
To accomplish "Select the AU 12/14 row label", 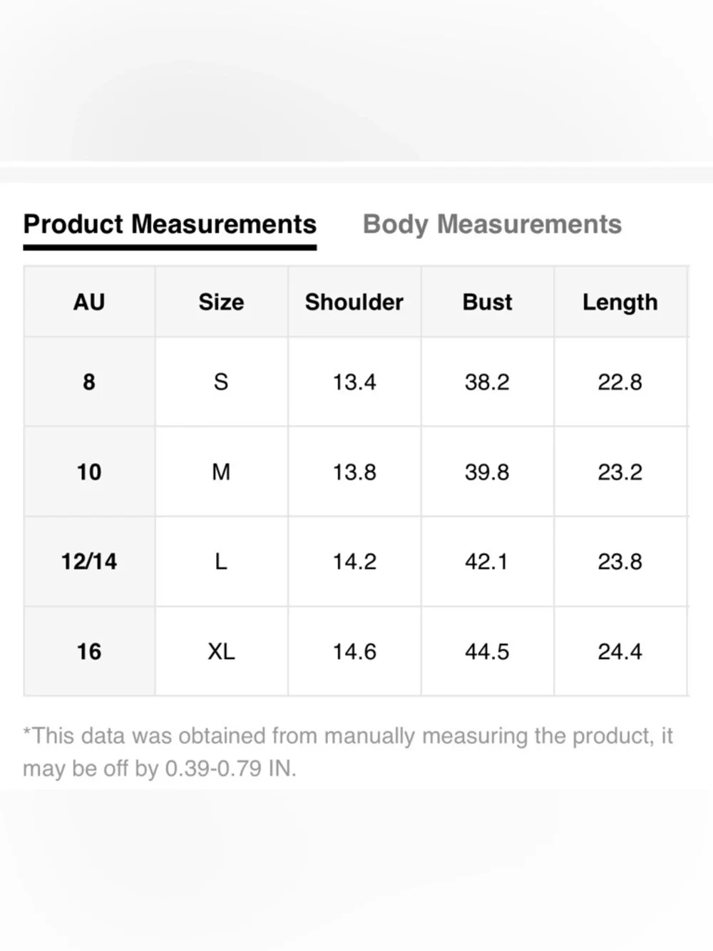I will [x=89, y=561].
